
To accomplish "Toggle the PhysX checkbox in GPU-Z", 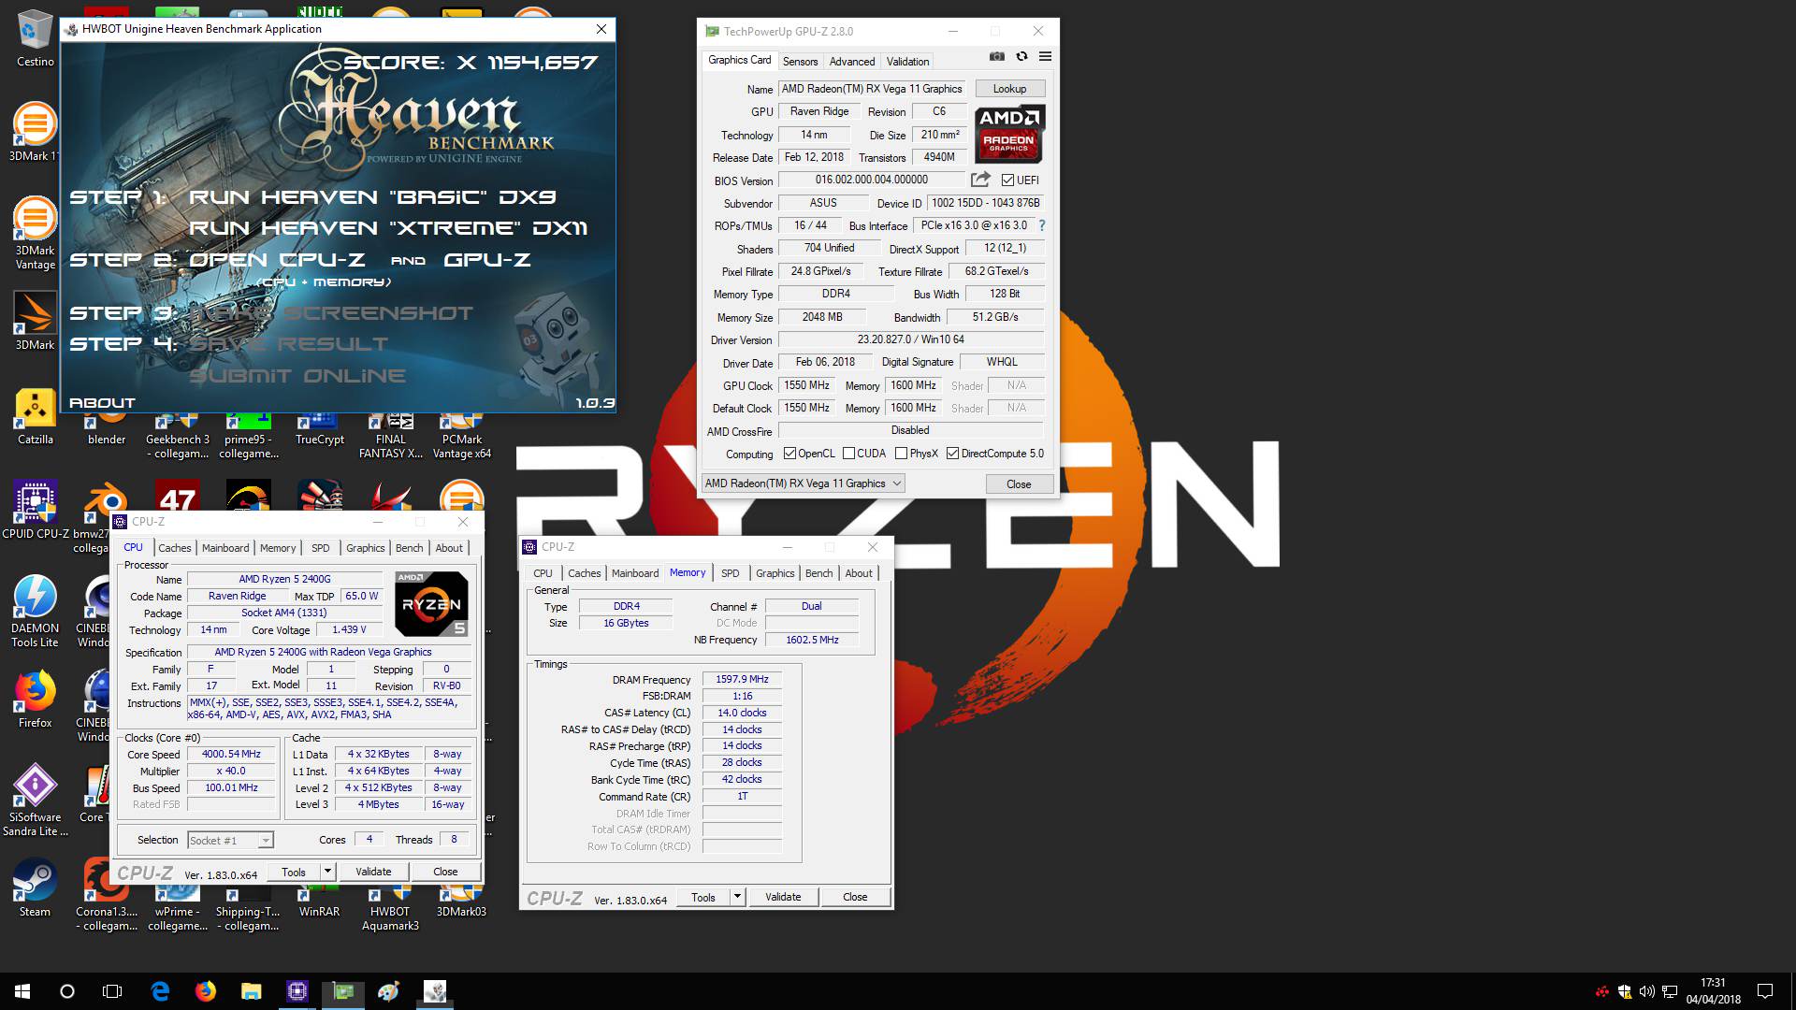I will [901, 454].
